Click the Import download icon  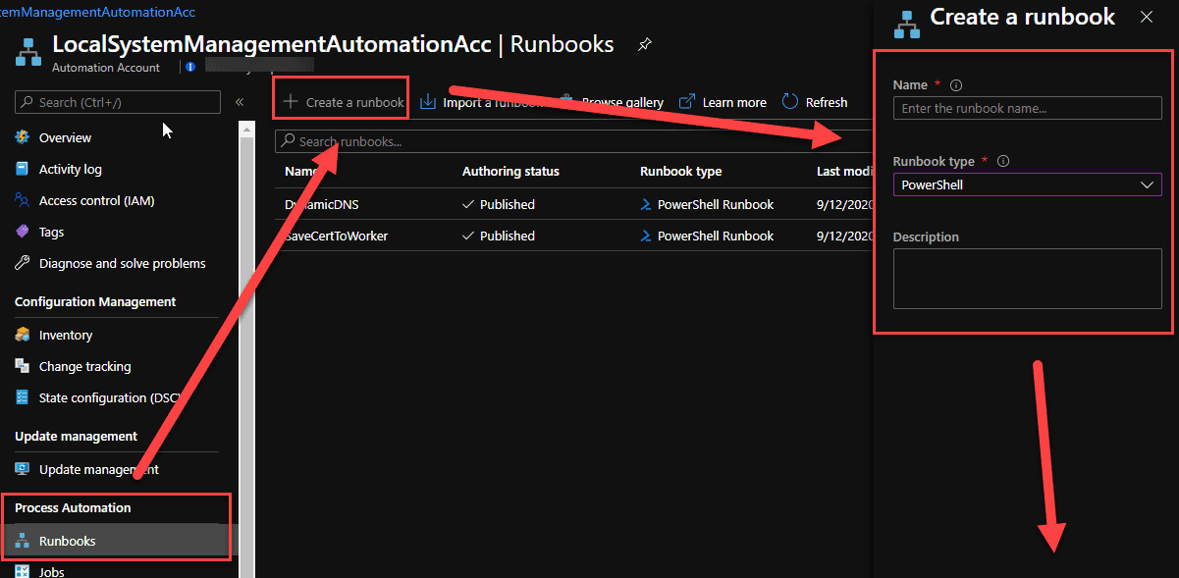click(427, 102)
